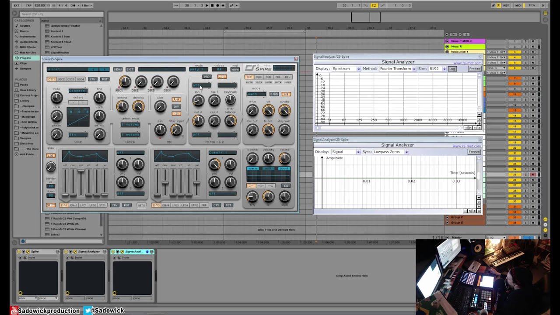
Task: Open www.rs-met.com link in spectrum analyzer
Action: tap(467, 63)
